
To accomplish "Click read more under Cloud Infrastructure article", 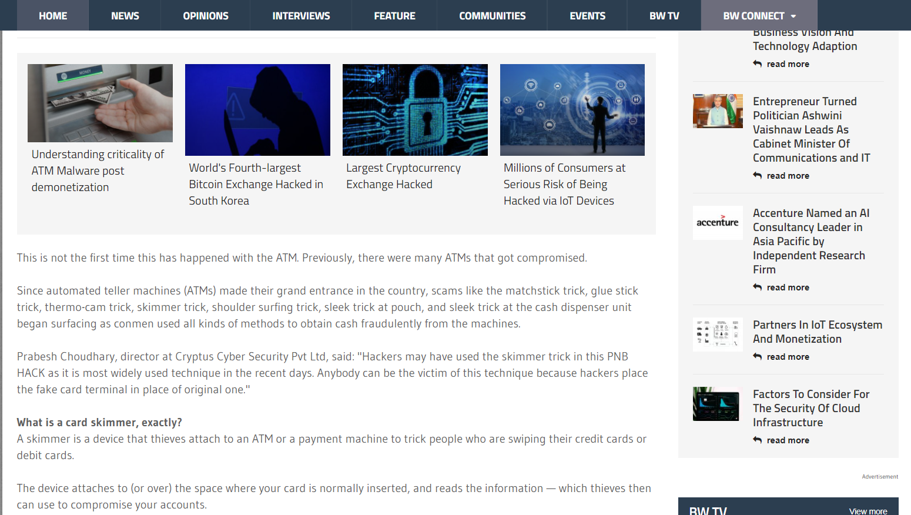I will [788, 440].
